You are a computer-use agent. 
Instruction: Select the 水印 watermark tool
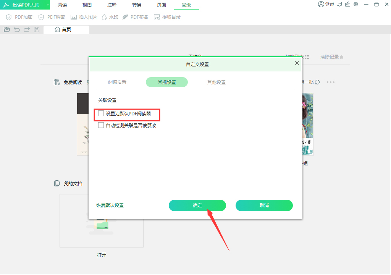[x=110, y=17]
